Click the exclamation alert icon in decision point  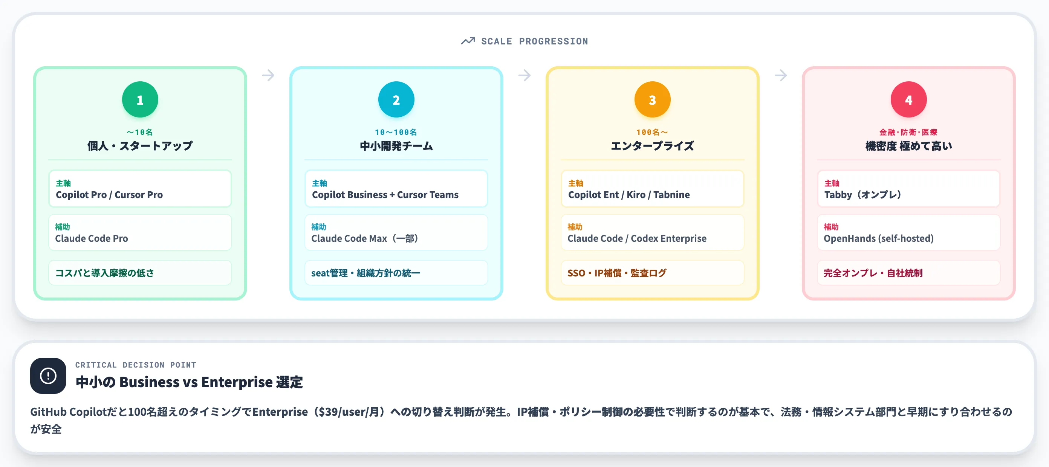[48, 375]
